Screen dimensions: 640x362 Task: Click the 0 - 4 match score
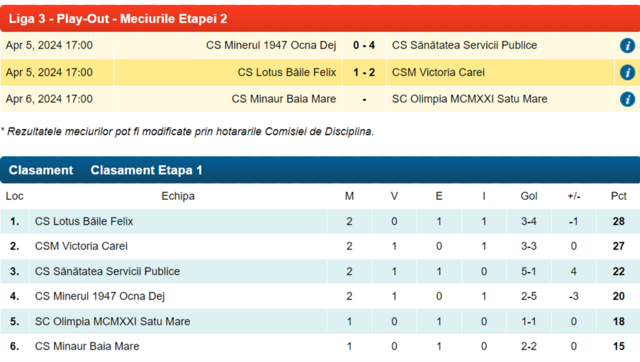(x=364, y=46)
